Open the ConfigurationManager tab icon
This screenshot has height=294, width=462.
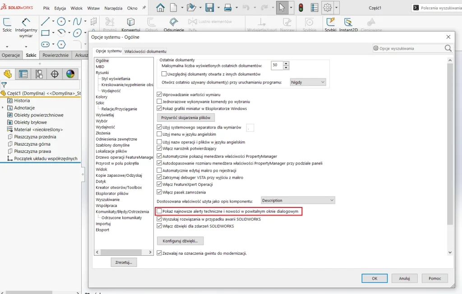(39, 74)
